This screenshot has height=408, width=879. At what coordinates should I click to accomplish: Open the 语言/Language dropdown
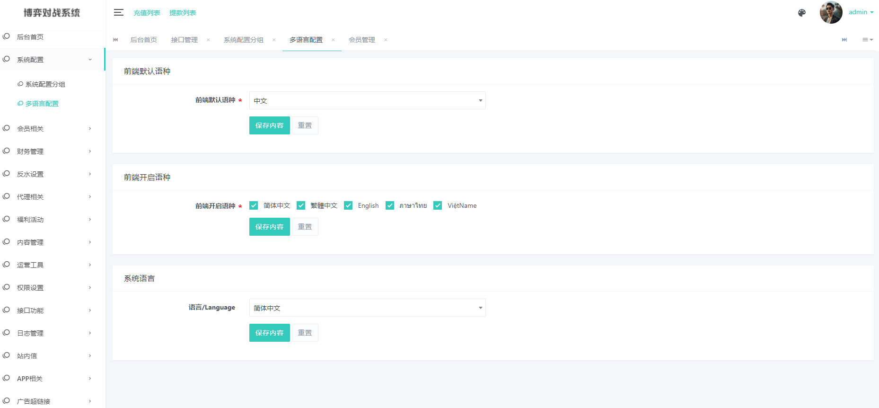367,308
